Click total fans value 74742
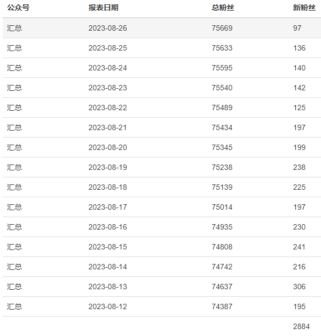Screen dimensions: 321x336 click(222, 267)
